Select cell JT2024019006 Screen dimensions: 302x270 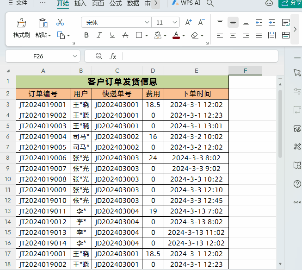(x=43, y=158)
